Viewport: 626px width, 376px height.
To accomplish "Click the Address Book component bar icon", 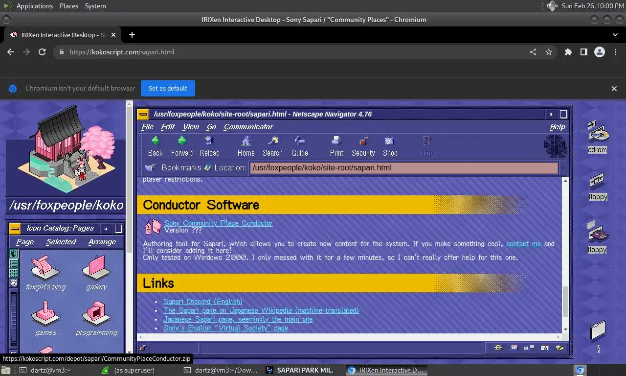I will pyautogui.click(x=544, y=348).
